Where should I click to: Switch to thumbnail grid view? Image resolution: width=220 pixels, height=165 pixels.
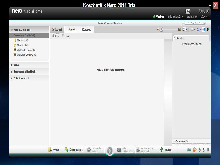tap(184, 29)
